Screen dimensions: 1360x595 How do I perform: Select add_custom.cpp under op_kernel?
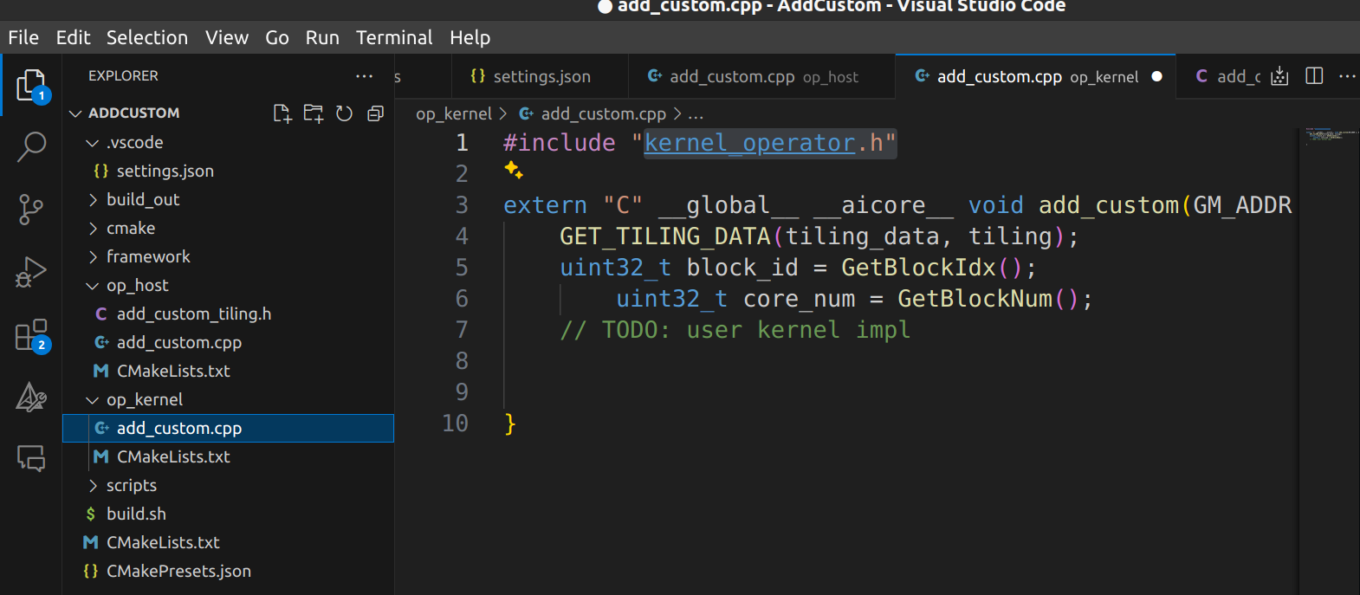pyautogui.click(x=229, y=428)
